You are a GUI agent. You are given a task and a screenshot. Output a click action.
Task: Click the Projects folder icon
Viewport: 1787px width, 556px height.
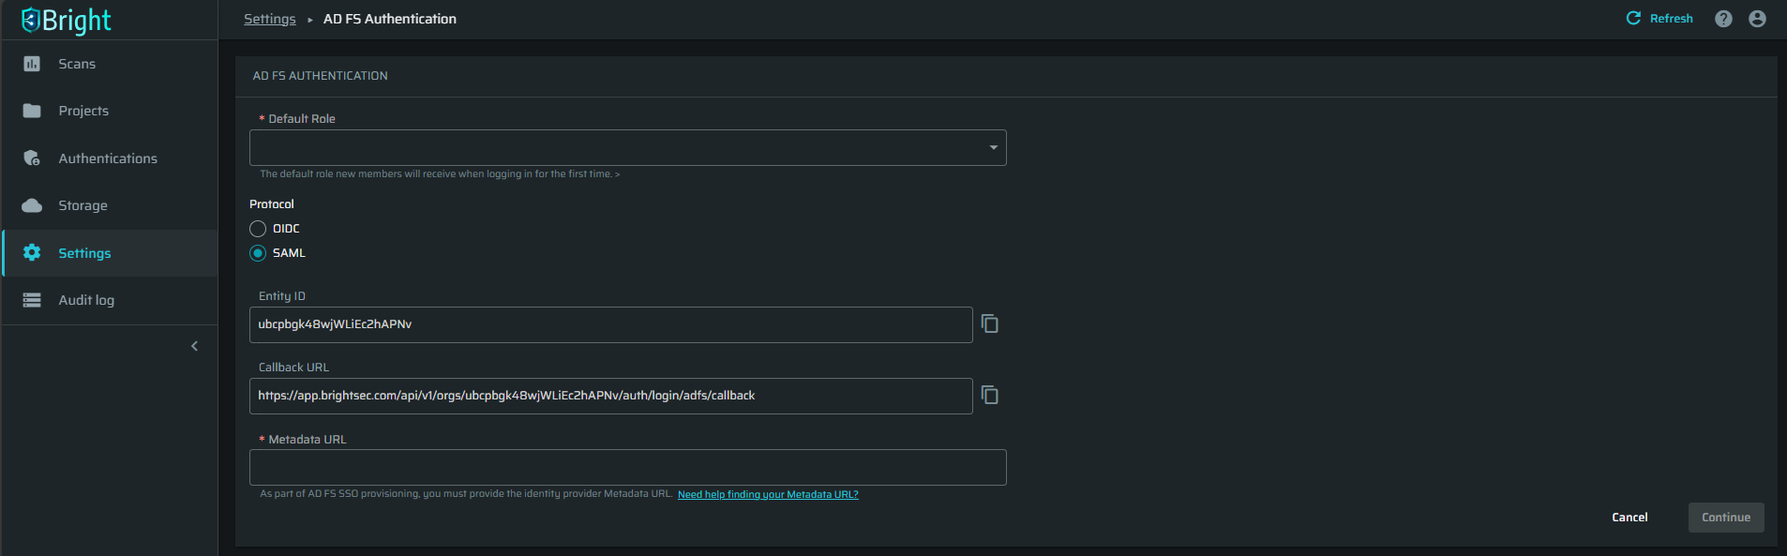(x=32, y=111)
